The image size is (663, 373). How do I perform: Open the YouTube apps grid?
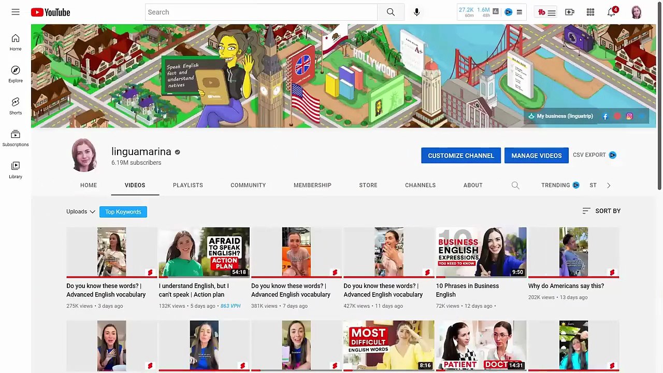pos(590,12)
